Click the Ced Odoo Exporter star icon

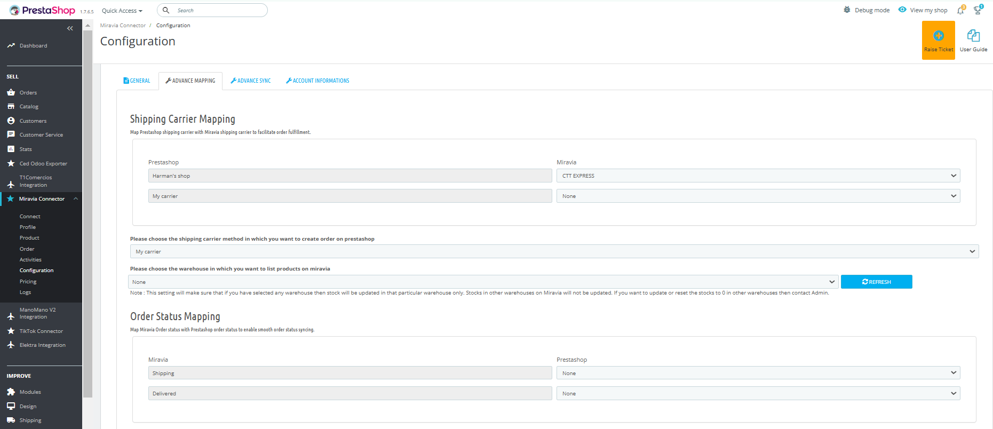tap(11, 163)
